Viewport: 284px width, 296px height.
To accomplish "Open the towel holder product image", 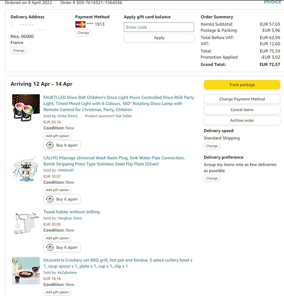I will coord(26,223).
